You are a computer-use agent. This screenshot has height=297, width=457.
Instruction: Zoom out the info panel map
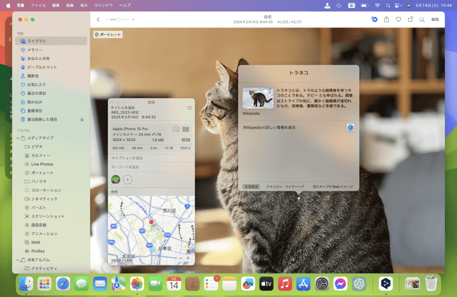pos(181,258)
